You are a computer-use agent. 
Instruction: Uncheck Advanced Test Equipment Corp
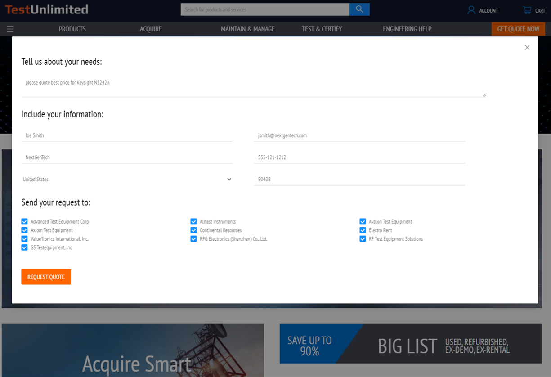24,222
